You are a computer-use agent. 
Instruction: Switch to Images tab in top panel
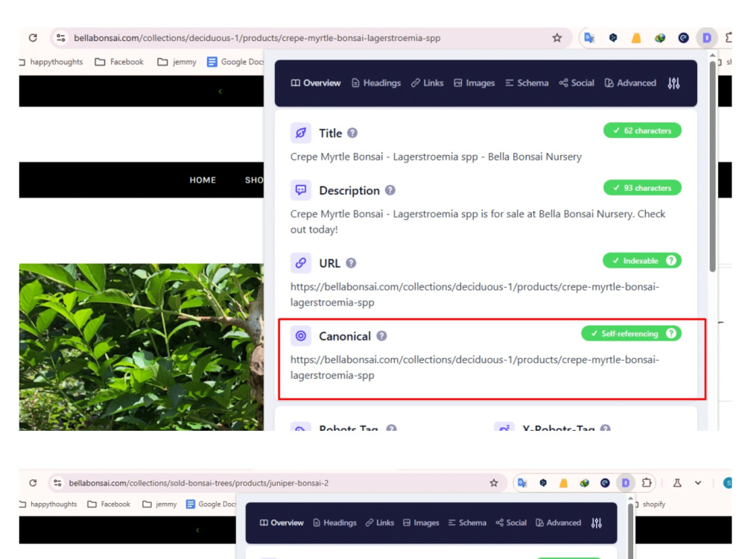coord(474,83)
